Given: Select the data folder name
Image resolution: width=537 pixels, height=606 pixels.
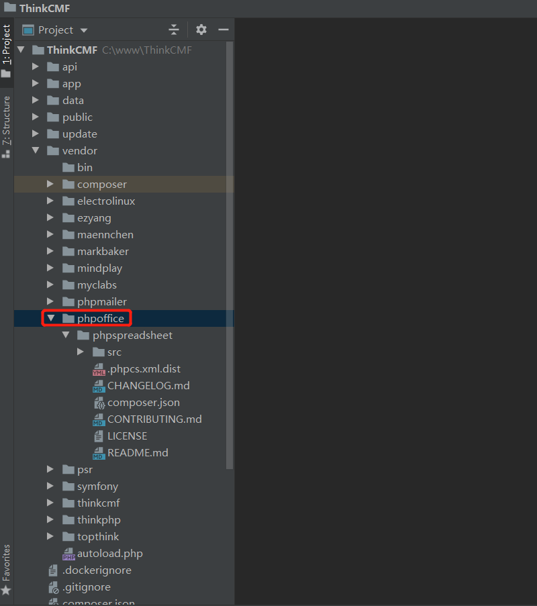Looking at the screenshot, I should [73, 101].
